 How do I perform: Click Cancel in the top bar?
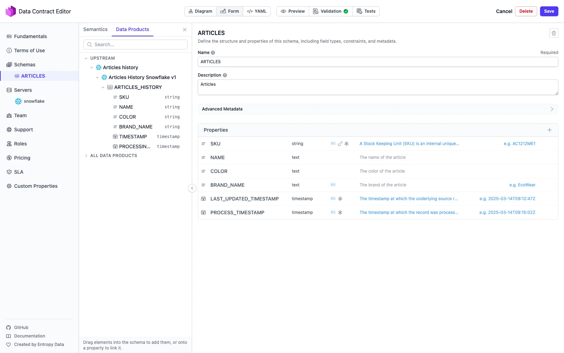point(504,11)
